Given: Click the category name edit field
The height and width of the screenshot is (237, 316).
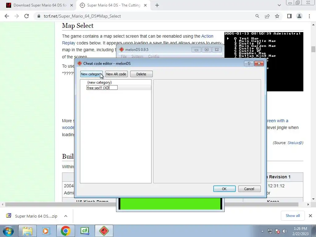Looking at the screenshot, I should coord(102,88).
